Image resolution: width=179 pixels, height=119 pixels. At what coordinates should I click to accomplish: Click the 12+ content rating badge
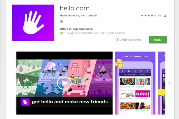click(x=61, y=21)
